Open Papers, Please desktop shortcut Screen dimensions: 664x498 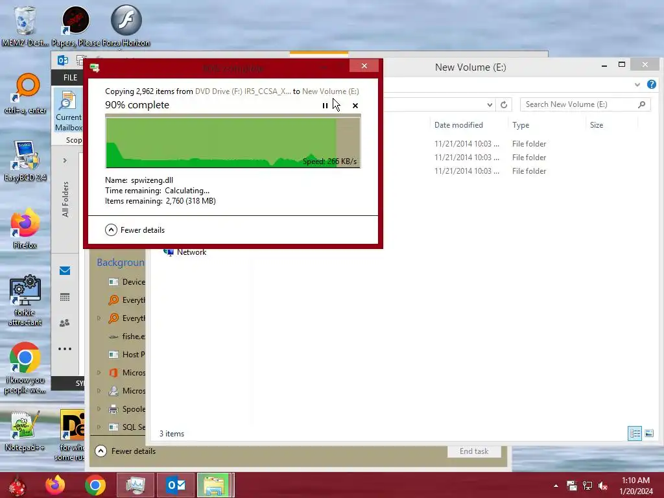coord(76,25)
